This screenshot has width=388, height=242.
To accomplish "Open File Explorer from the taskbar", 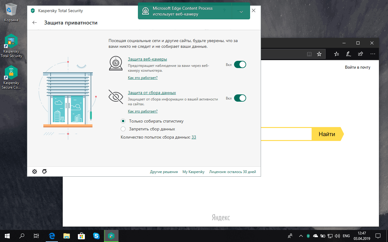I will click(67, 236).
